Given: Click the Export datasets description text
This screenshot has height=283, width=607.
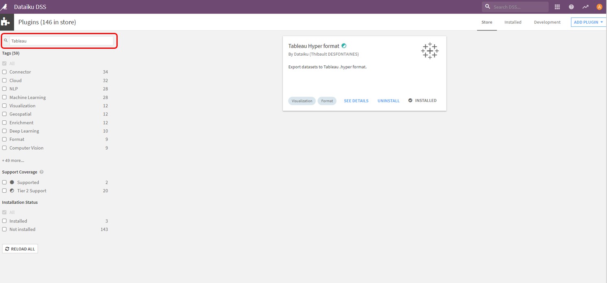Looking at the screenshot, I should (327, 67).
